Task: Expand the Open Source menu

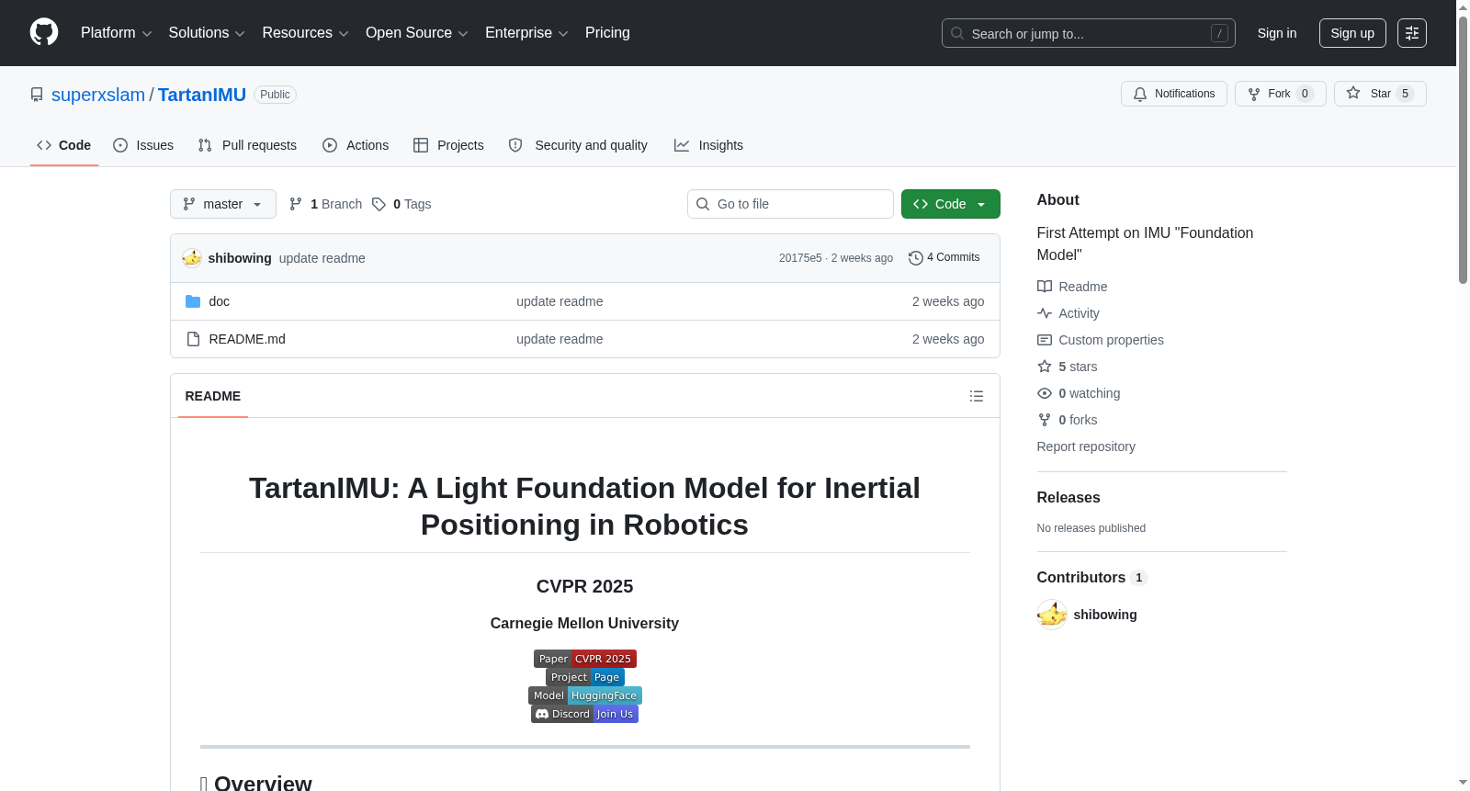Action: point(417,33)
